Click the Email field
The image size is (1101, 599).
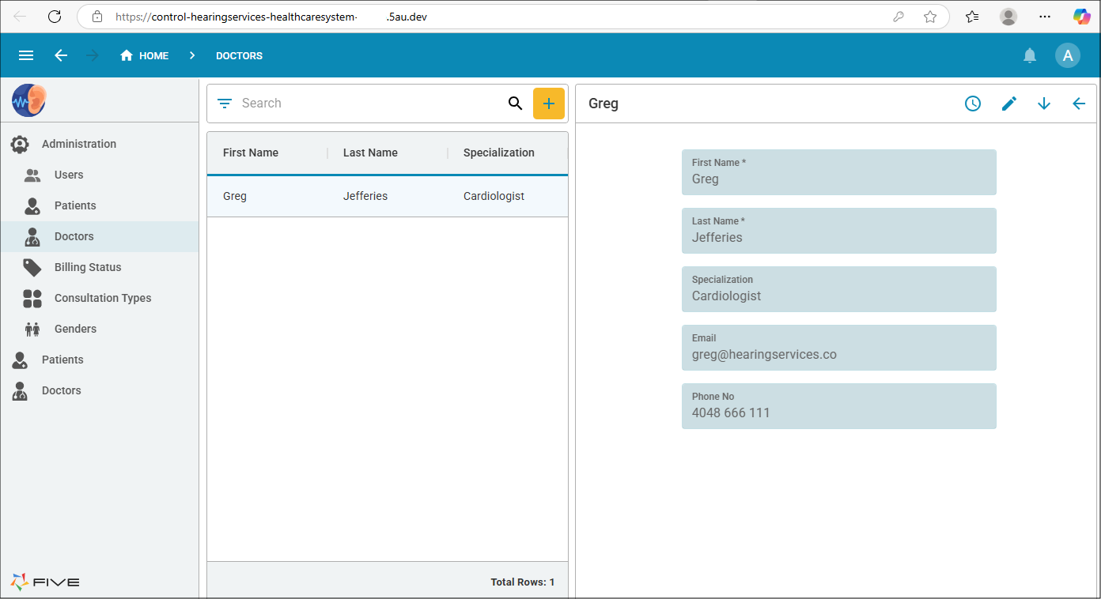(x=839, y=348)
